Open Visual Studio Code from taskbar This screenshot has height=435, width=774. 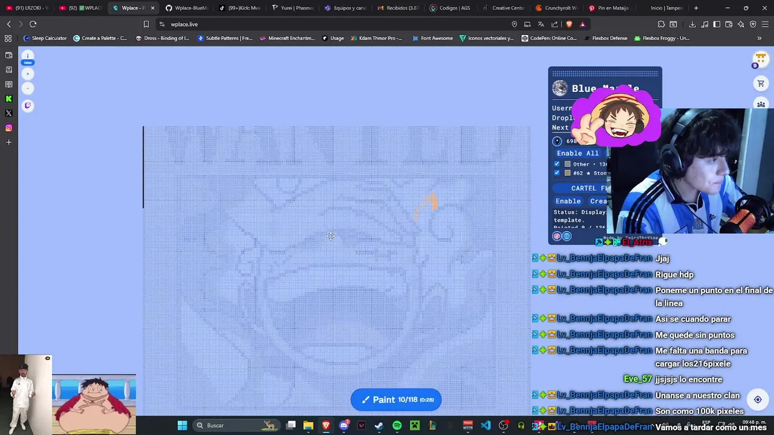point(486,425)
